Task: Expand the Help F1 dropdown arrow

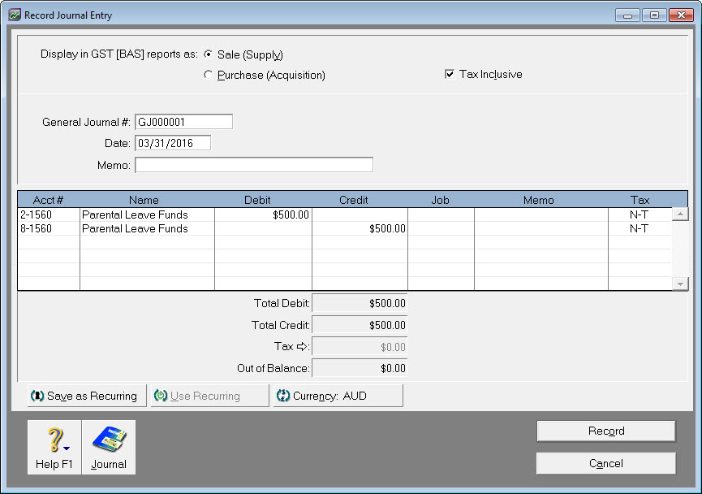Action: [66, 448]
